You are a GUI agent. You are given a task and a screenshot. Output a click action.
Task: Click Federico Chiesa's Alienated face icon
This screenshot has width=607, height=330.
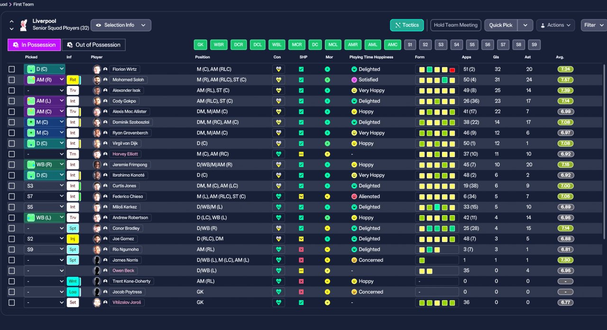pyautogui.click(x=354, y=197)
